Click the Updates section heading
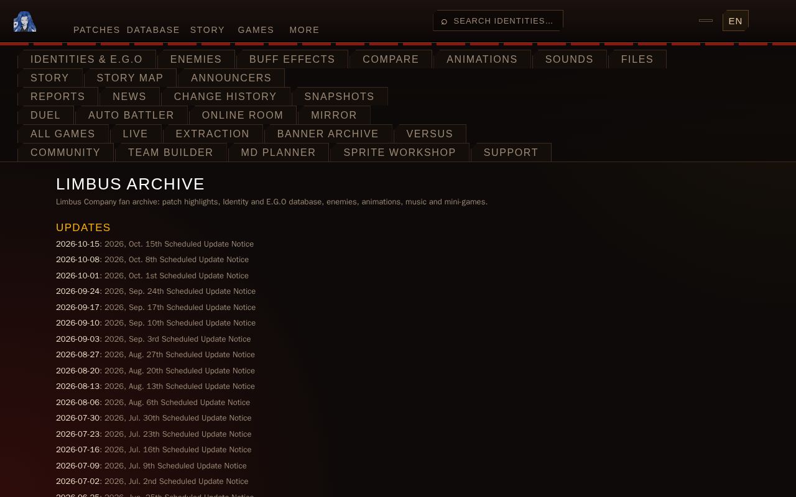The image size is (796, 497). 83,227
